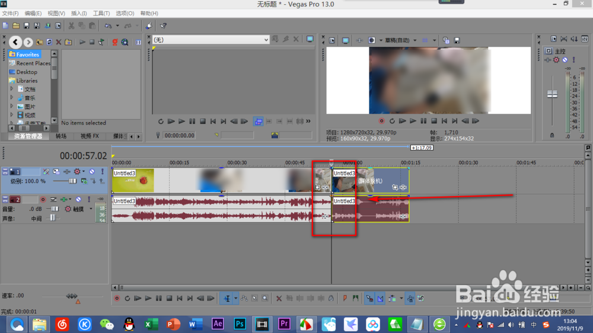Expand the 文档 library tree node
593x333 pixels.
point(12,89)
